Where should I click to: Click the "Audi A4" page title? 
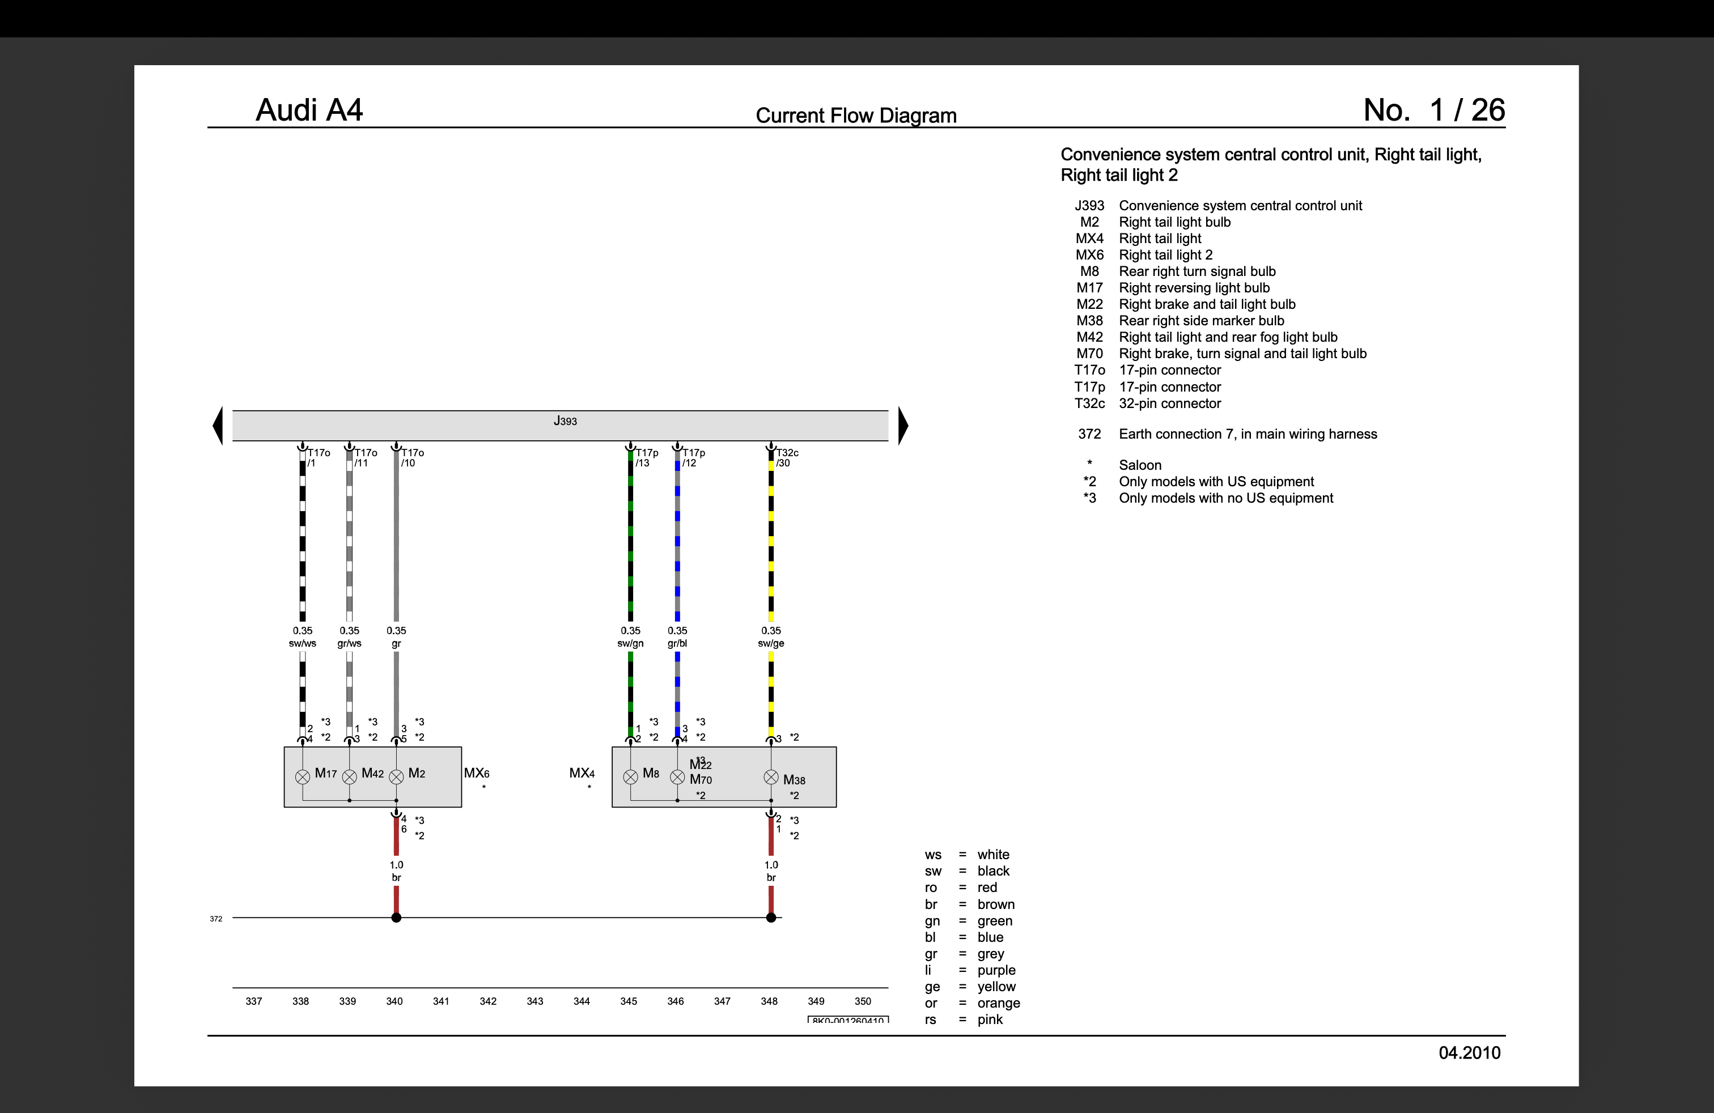click(309, 110)
